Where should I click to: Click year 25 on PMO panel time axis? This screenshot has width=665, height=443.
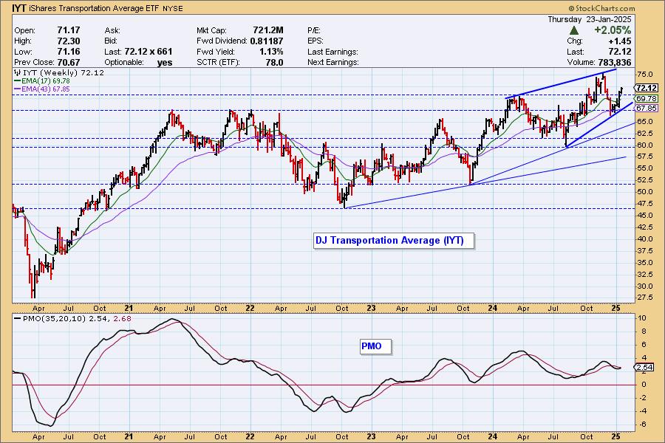(616, 436)
